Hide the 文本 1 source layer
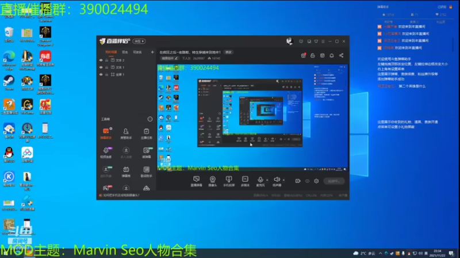The image size is (460, 258). pyautogui.click(x=101, y=67)
